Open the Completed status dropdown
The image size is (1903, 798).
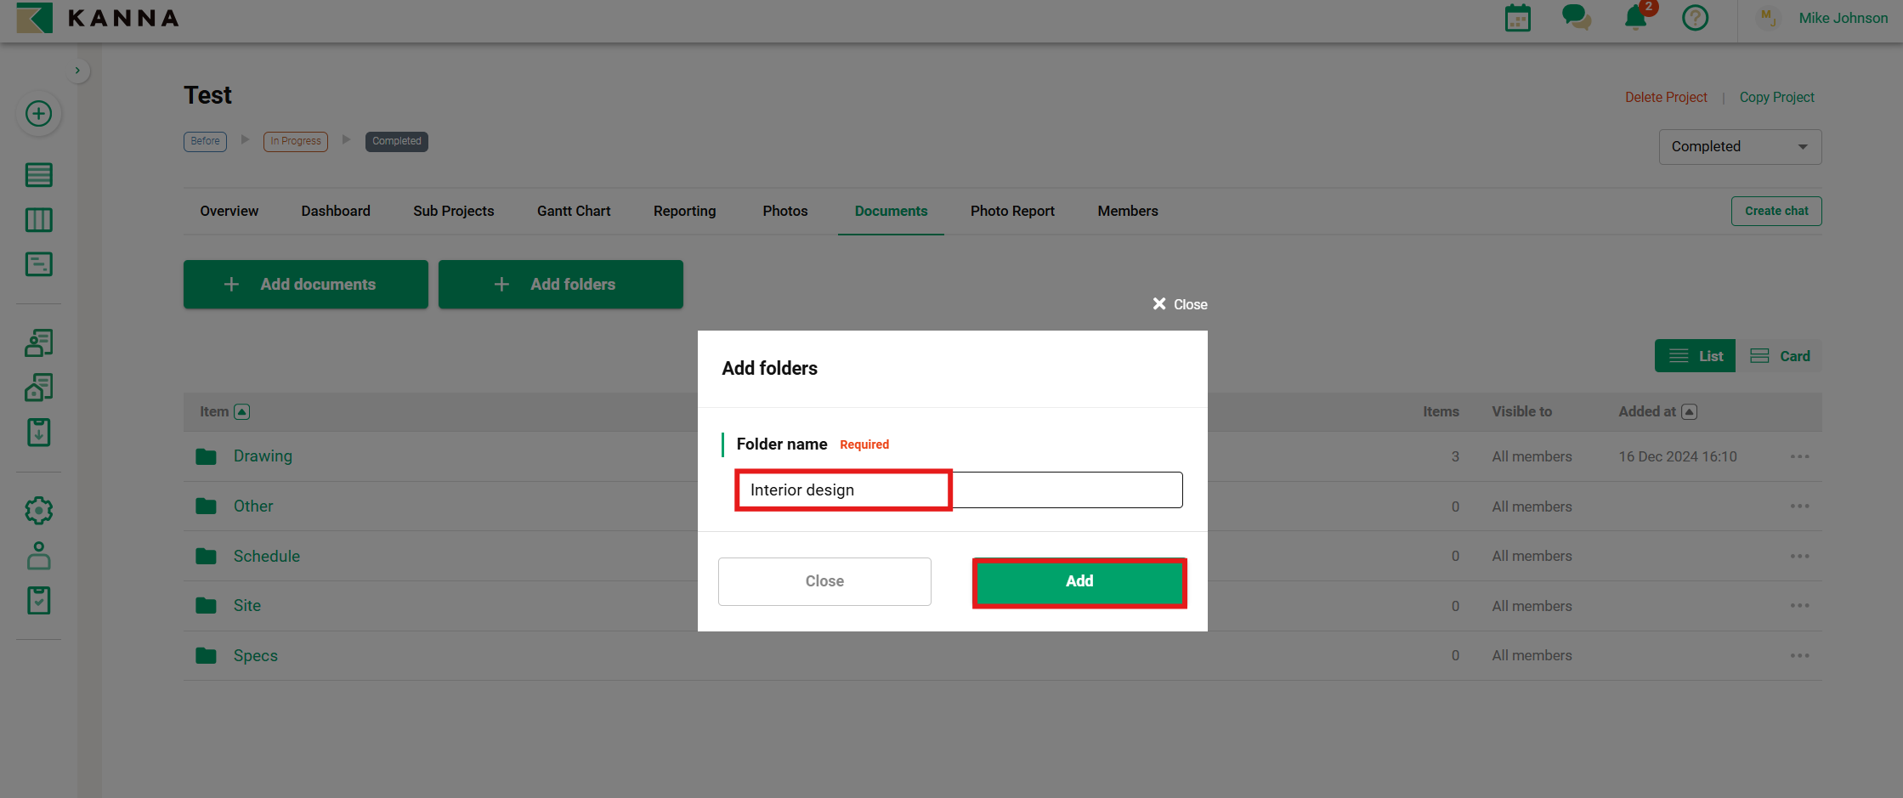[x=1739, y=147]
